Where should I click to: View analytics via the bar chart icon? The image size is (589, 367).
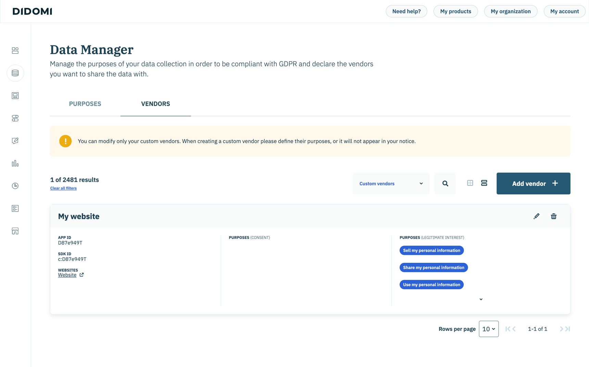pyautogui.click(x=15, y=163)
